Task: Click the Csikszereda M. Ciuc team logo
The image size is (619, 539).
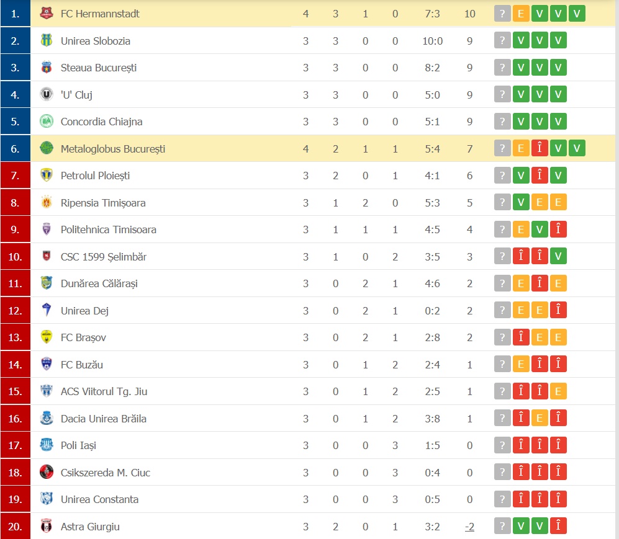Action: (47, 473)
